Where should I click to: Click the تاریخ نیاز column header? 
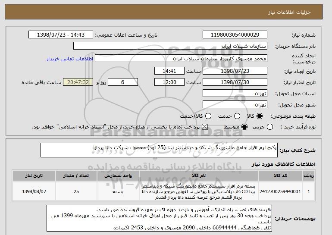coord(34,176)
